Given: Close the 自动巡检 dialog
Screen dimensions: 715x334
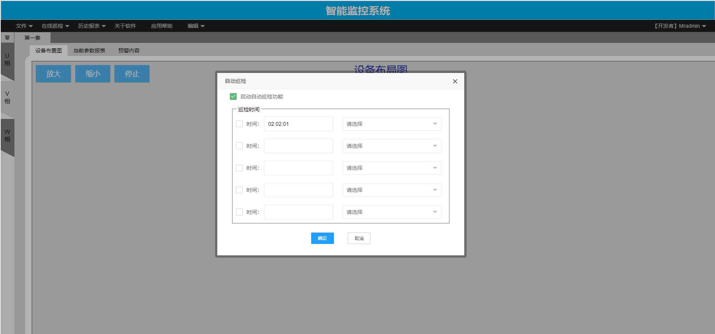Looking at the screenshot, I should [x=455, y=81].
